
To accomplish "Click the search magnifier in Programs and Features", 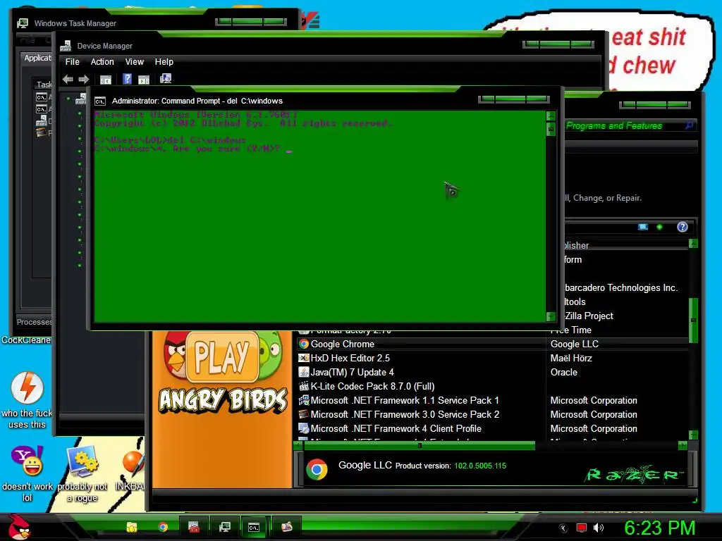I will 690,125.
